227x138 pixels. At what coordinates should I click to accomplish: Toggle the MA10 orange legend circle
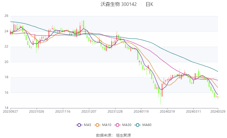click(97, 125)
